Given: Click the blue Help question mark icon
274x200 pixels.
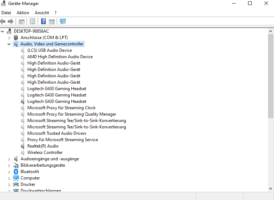Looking at the screenshot, I should [43, 21].
